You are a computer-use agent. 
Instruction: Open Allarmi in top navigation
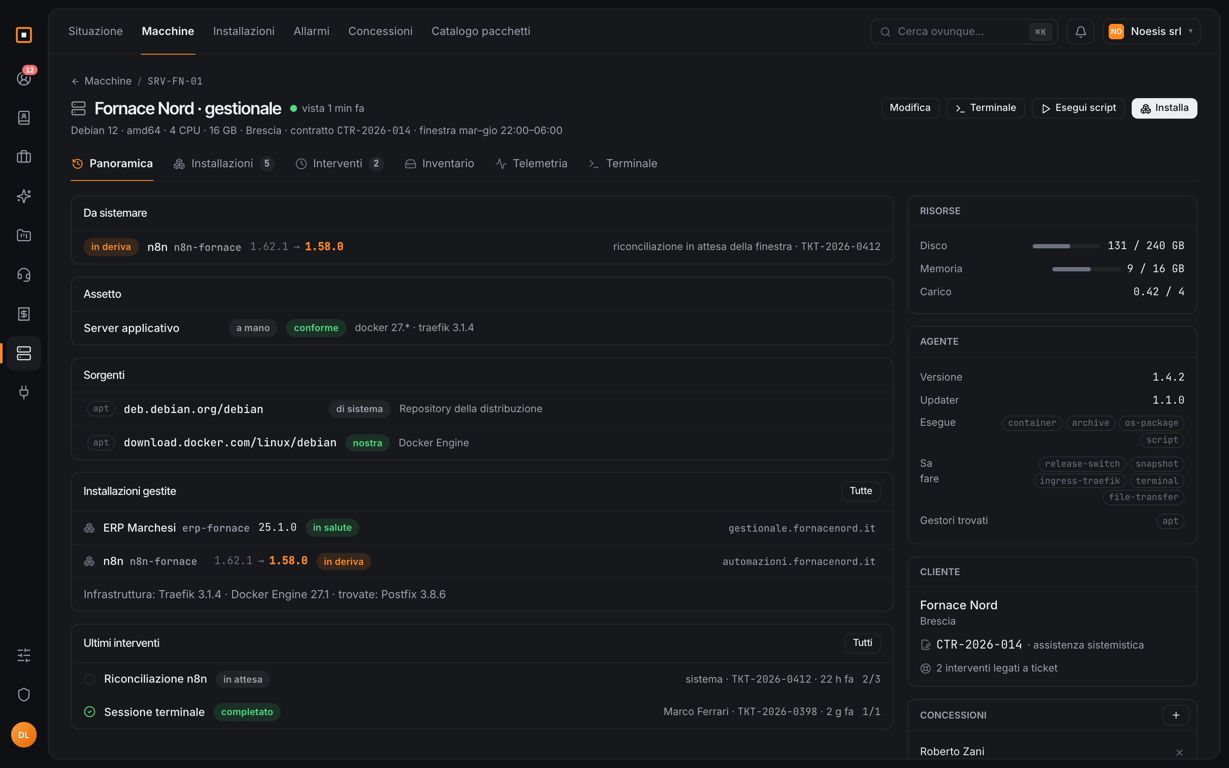(x=312, y=32)
